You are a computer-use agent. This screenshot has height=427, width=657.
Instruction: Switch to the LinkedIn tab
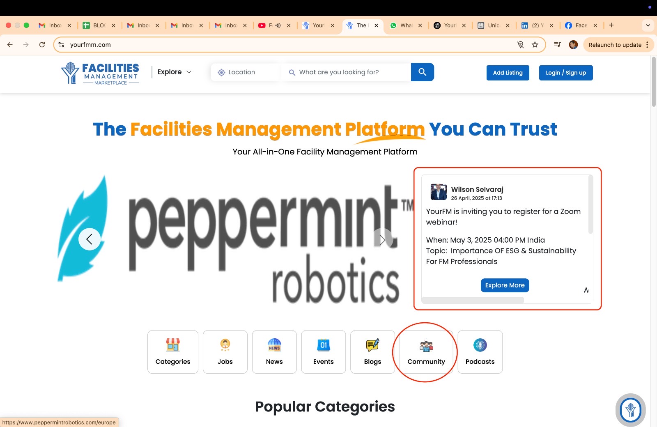(537, 25)
